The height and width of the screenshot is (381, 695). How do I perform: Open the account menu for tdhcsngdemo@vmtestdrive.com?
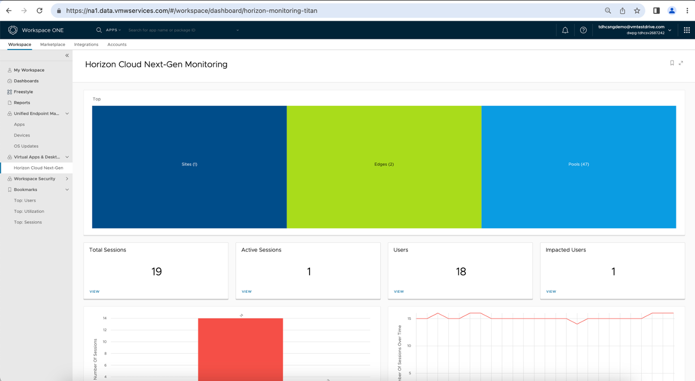(631, 29)
